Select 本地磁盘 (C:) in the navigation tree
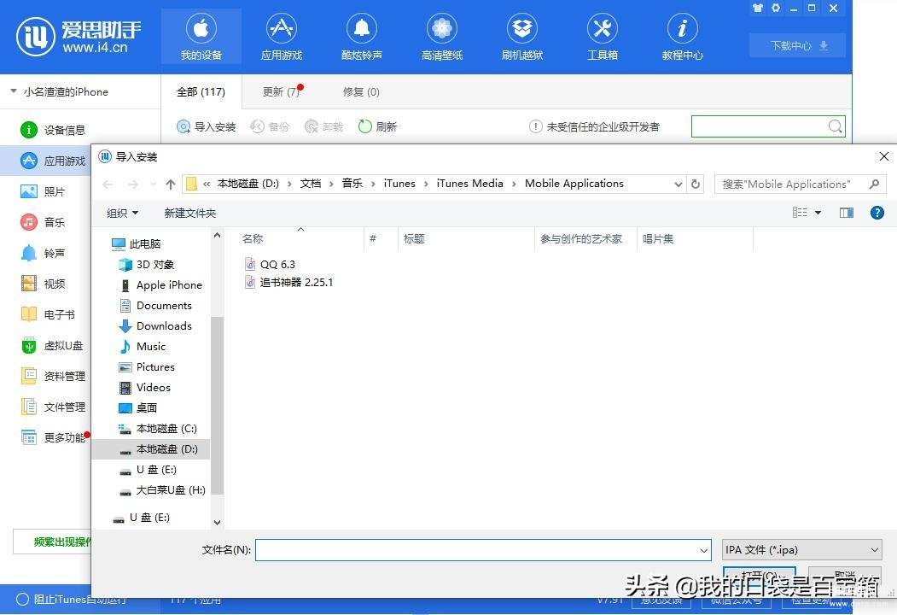 (158, 428)
